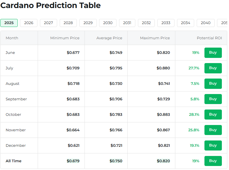The image size is (229, 170).
Task: Click the October row Buy button
Action: (213, 115)
